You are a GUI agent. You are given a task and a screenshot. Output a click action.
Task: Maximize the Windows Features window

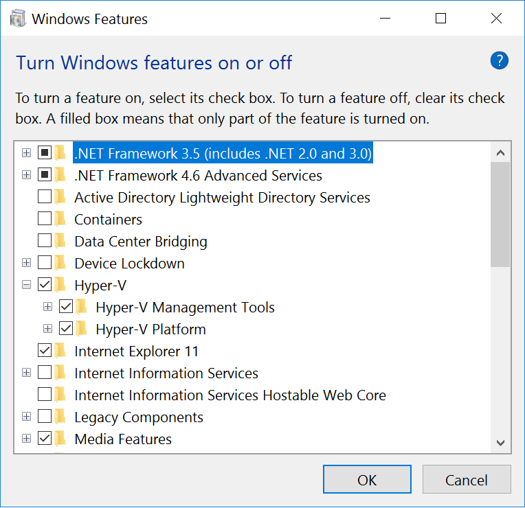click(440, 19)
